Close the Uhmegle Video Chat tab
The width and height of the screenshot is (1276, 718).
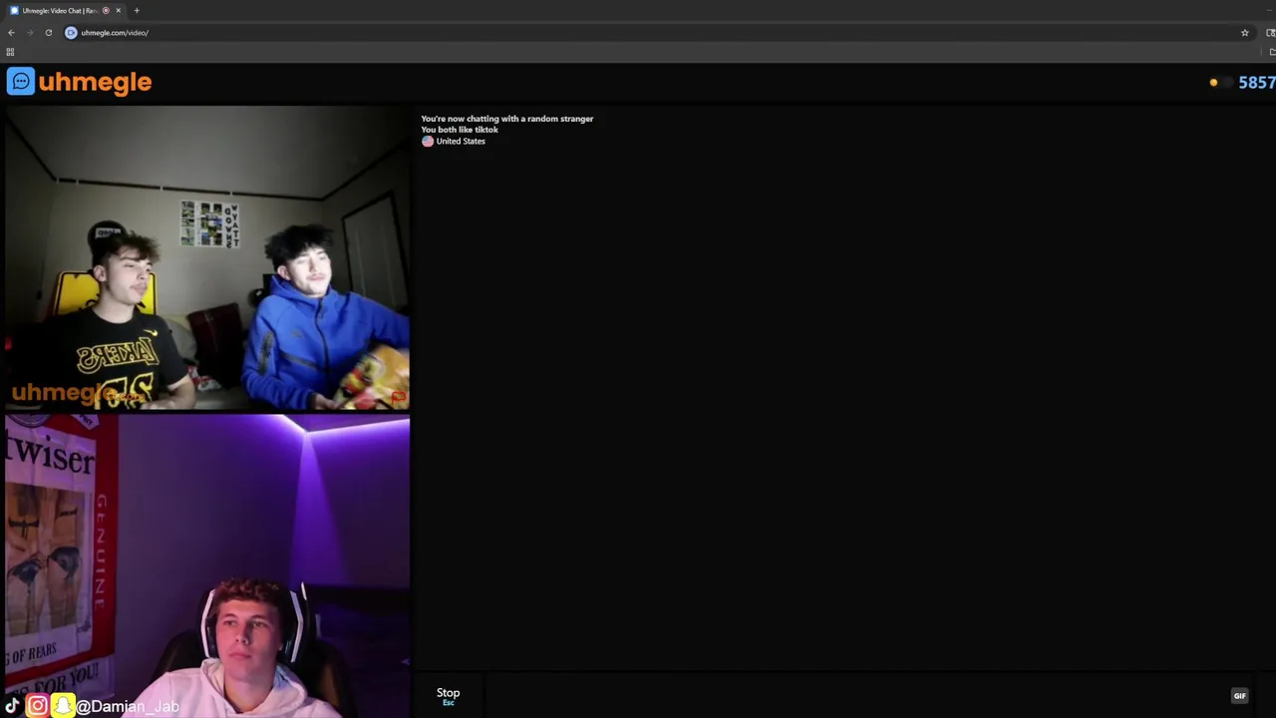[118, 11]
